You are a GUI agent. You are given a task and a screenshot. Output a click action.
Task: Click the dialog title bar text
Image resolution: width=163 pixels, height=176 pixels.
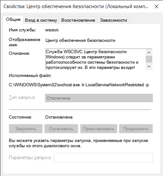tap(76, 6)
